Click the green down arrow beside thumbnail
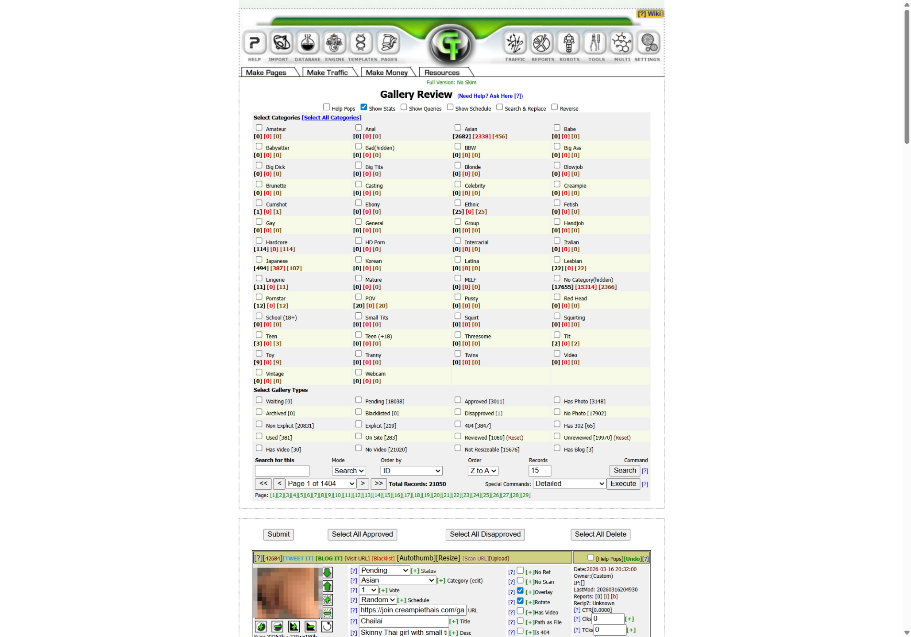The height and width of the screenshot is (637, 911). pos(327,572)
